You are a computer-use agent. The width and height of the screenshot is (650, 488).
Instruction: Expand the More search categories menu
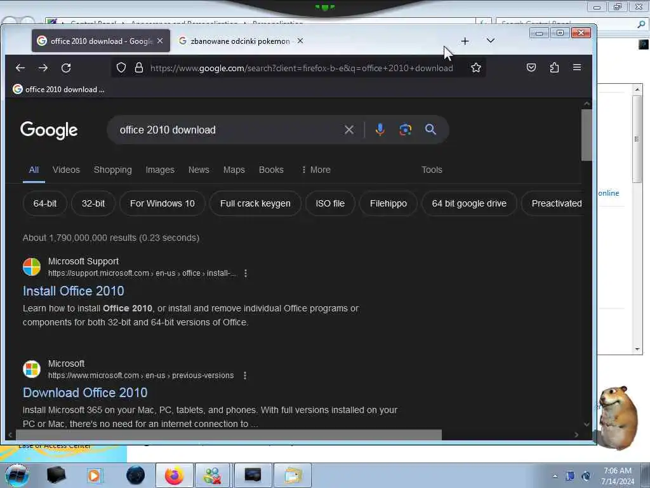(x=316, y=170)
